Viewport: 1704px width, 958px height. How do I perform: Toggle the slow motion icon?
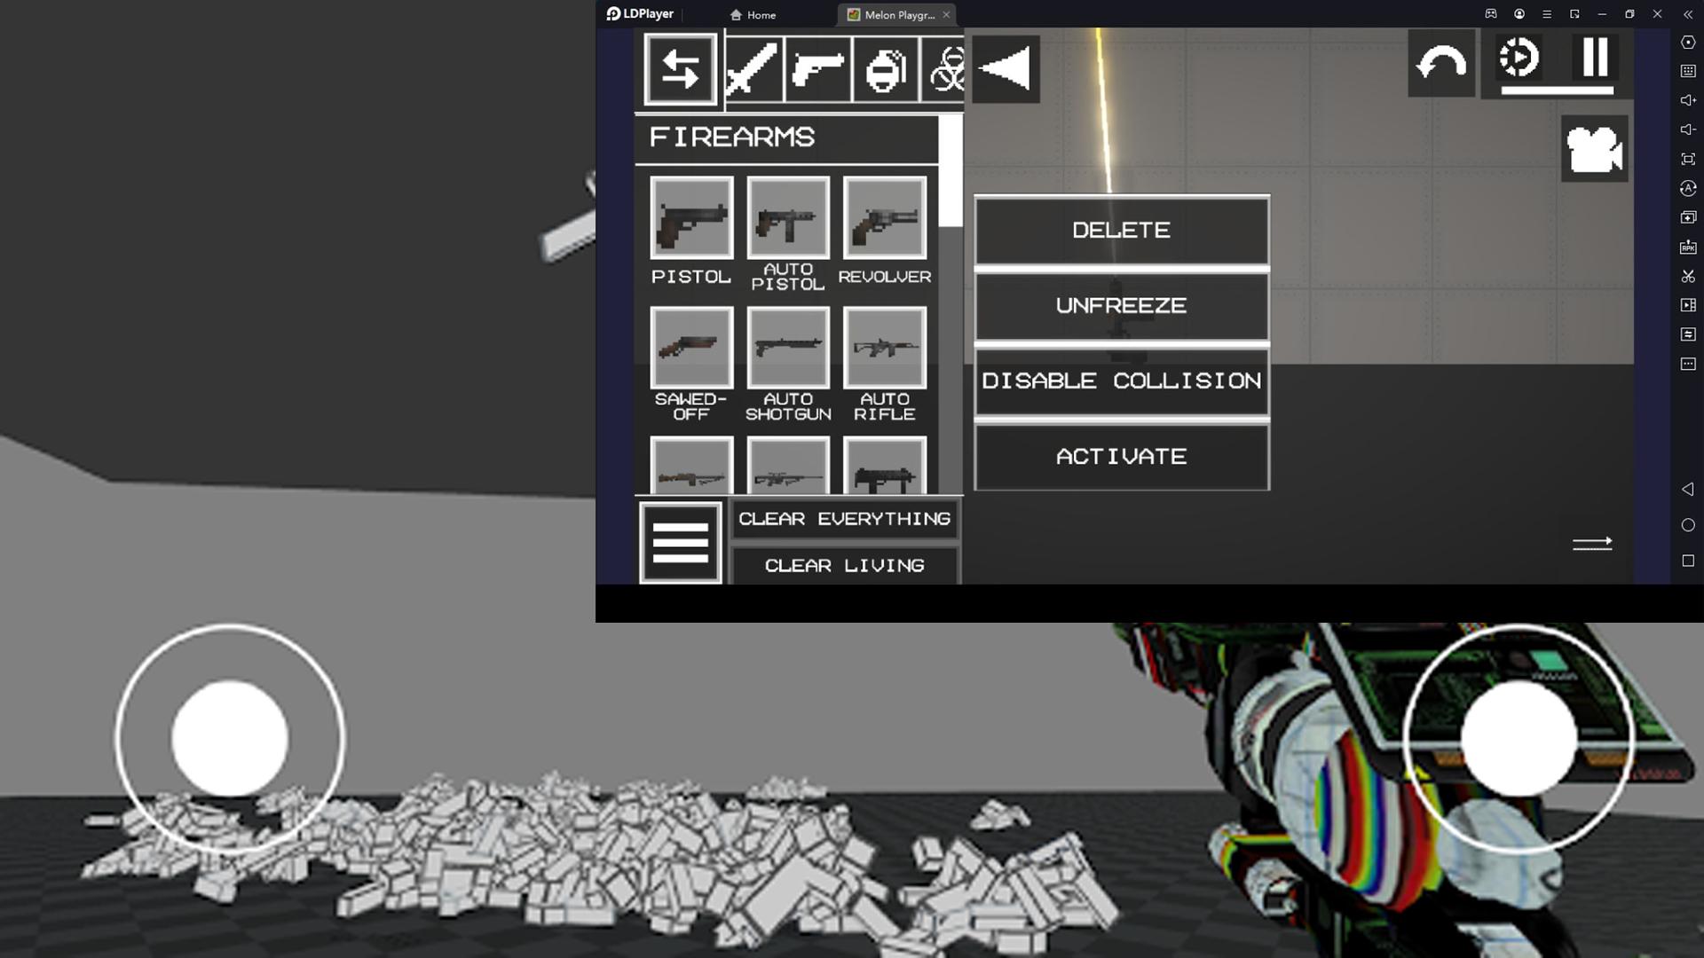[x=1519, y=59]
